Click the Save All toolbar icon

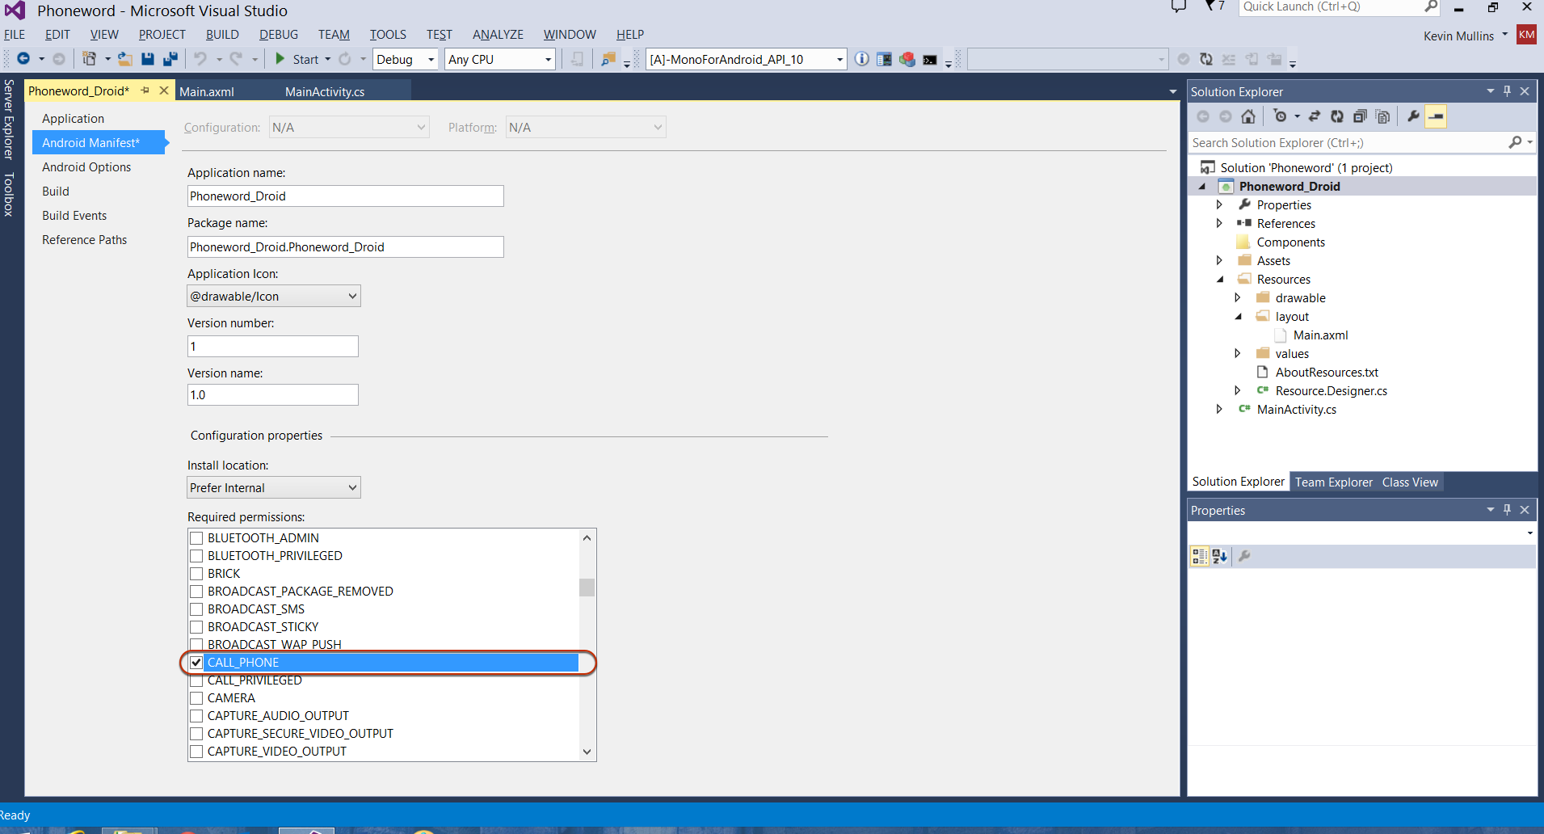coord(170,59)
